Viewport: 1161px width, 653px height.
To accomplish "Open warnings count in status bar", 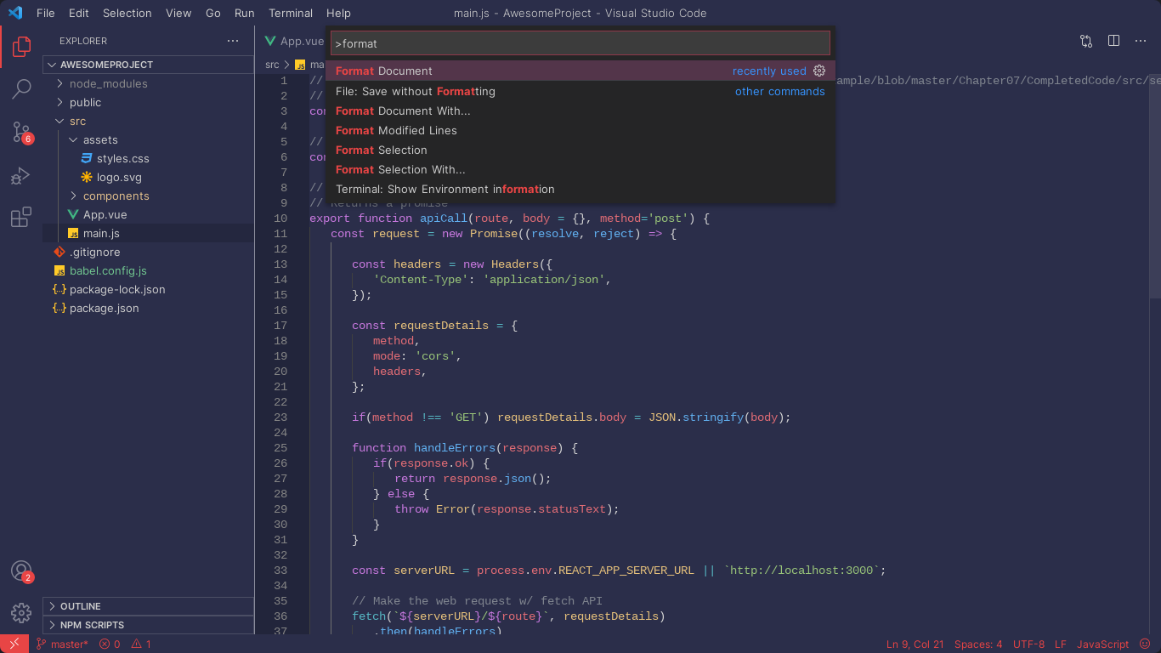I will 141,644.
